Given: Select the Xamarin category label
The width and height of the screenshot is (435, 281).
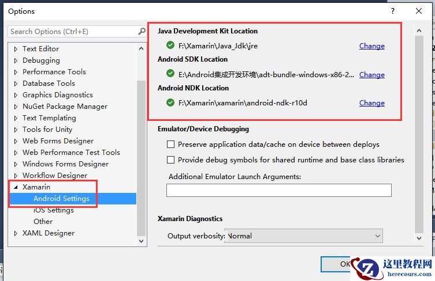Looking at the screenshot, I should (x=36, y=187).
